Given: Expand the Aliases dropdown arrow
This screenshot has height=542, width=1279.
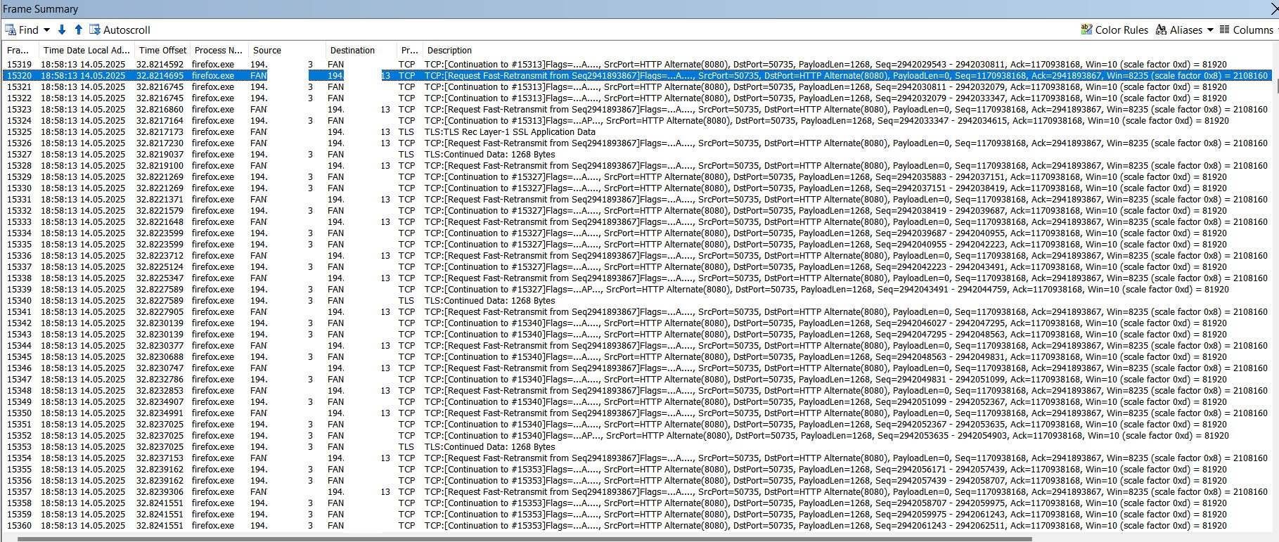Looking at the screenshot, I should 1210,30.
